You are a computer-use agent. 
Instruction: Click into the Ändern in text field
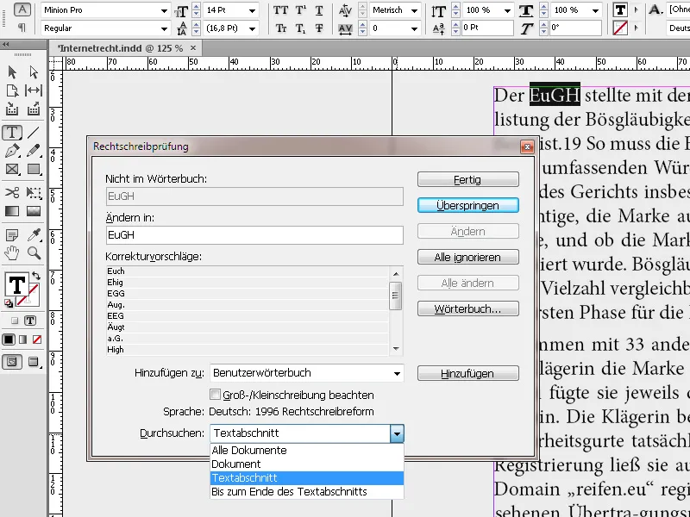coord(254,235)
